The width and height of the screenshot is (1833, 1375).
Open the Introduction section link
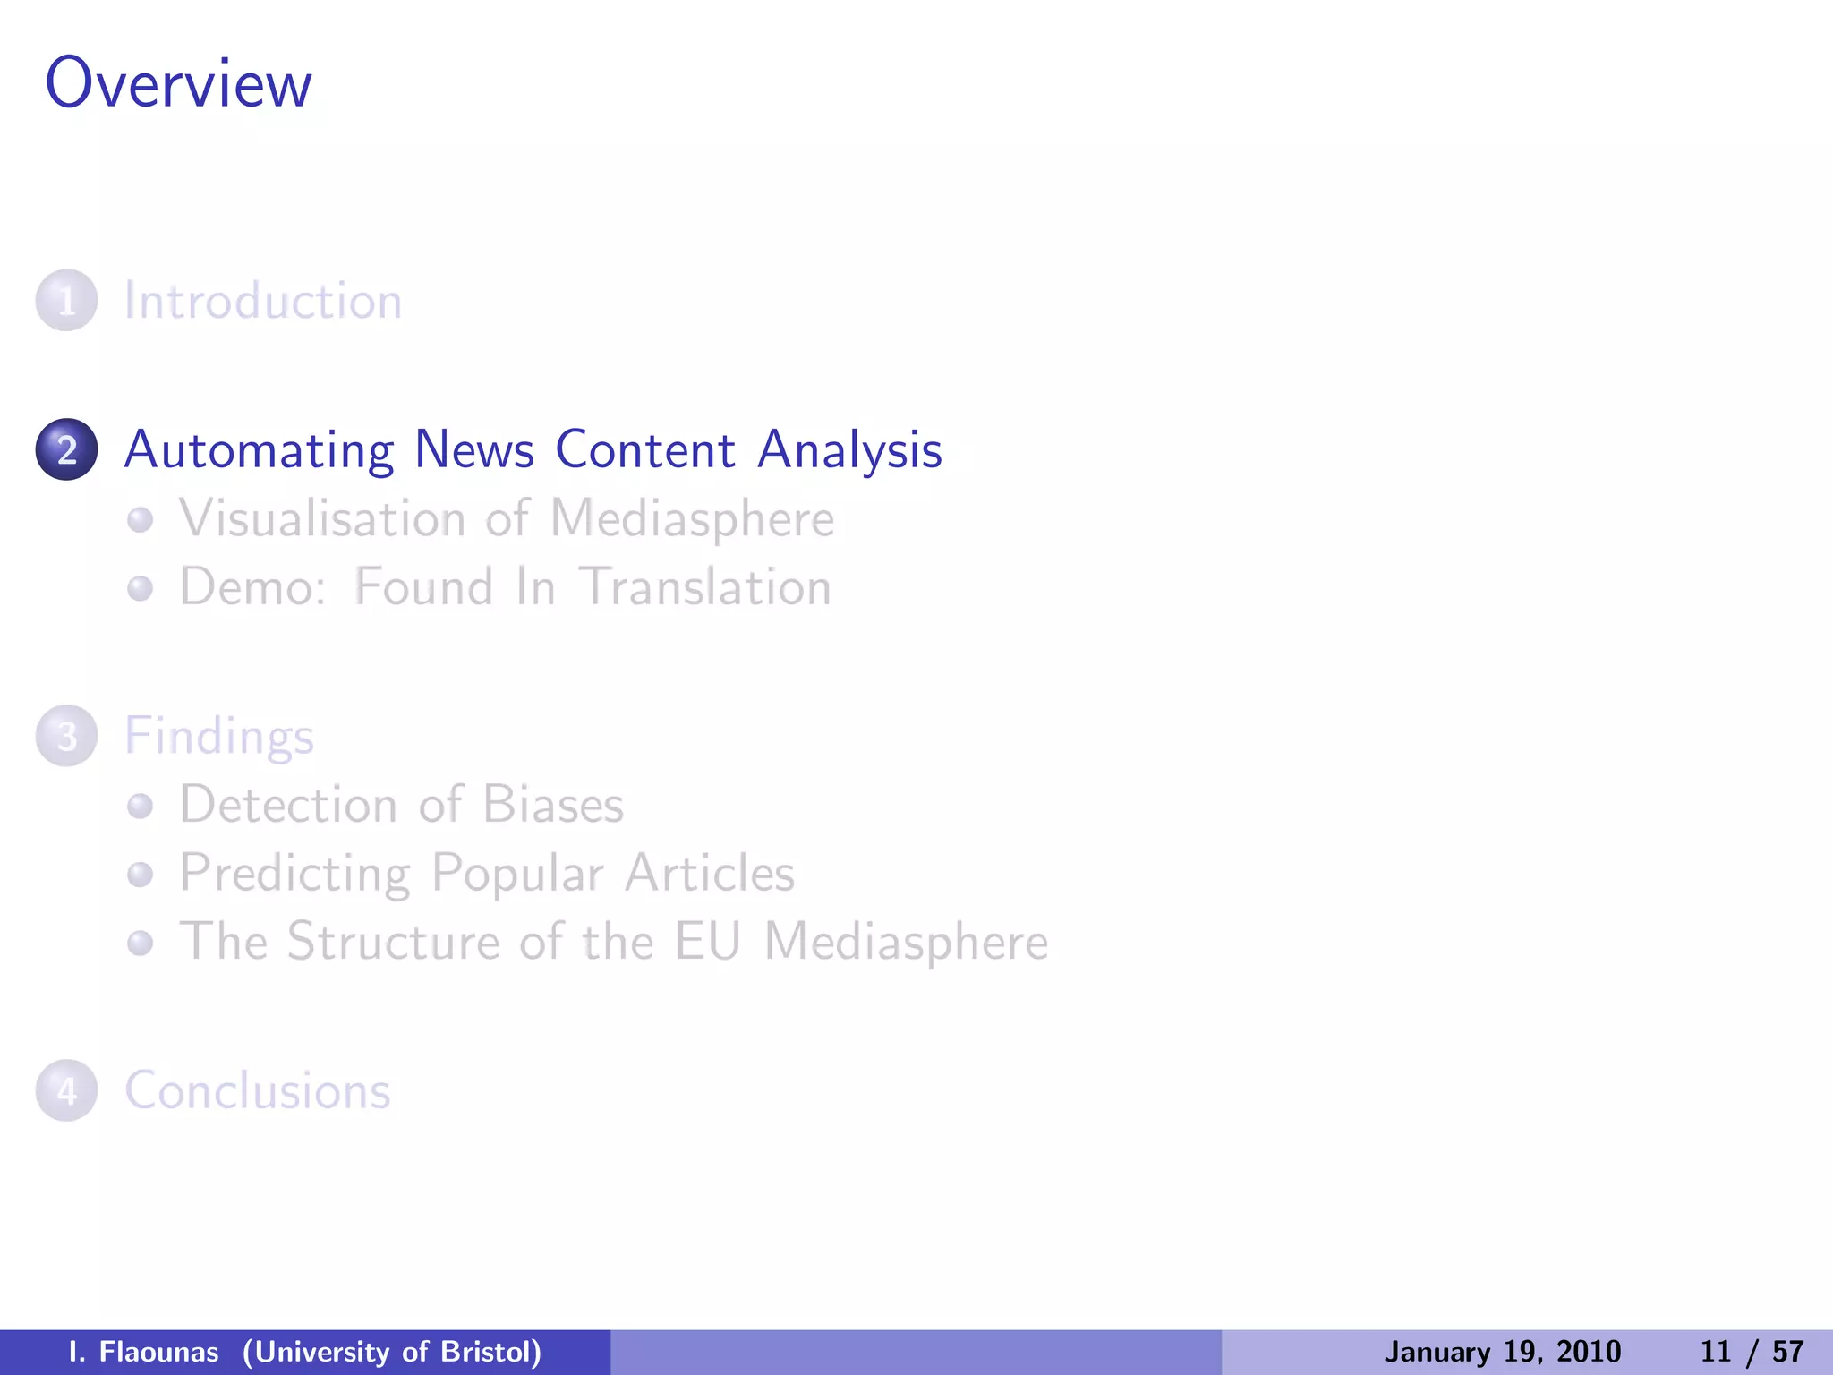coord(263,301)
